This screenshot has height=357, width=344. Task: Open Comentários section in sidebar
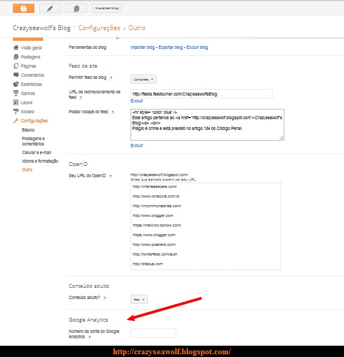[32, 75]
